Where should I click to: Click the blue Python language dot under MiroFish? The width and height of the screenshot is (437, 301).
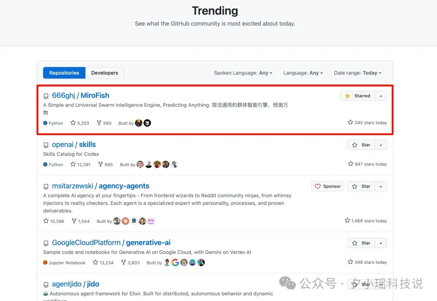[x=45, y=123]
